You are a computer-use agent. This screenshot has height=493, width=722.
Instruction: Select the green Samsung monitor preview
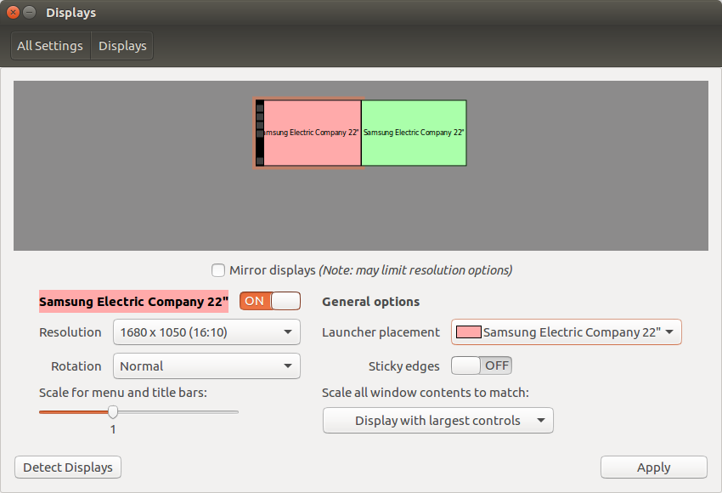click(414, 133)
